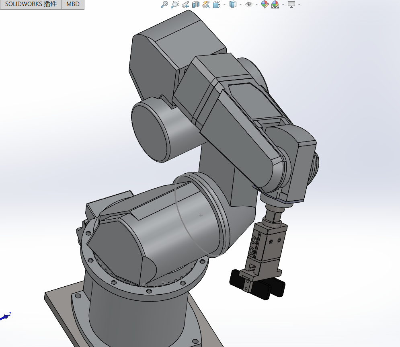Expand the Apply Scene dropdown arrow

[283, 4]
